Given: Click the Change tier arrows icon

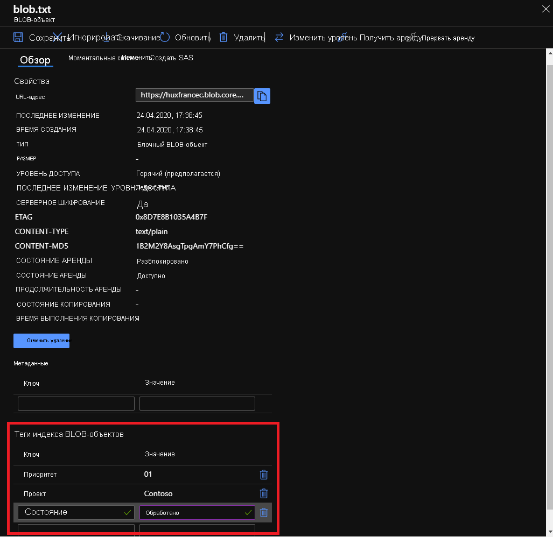Looking at the screenshot, I should point(279,37).
